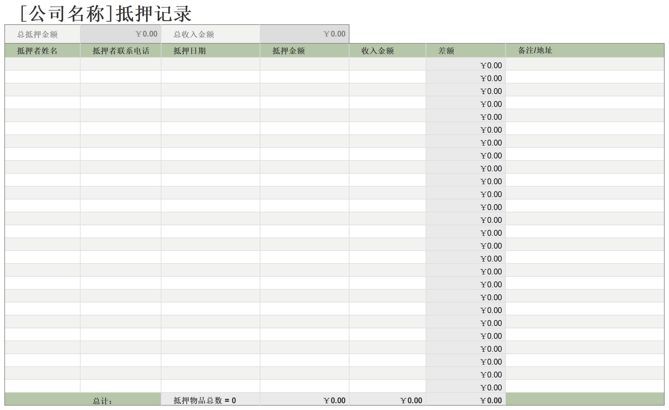Viewport: 669px width, 410px height.
Task: Select the 抵押日期 column header
Action: coord(210,51)
